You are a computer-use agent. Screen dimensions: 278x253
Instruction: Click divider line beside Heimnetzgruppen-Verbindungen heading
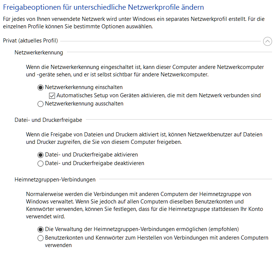tap(185, 179)
